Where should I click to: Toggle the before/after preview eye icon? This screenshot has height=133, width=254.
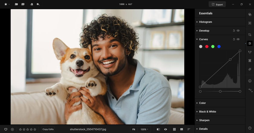(x=165, y=129)
